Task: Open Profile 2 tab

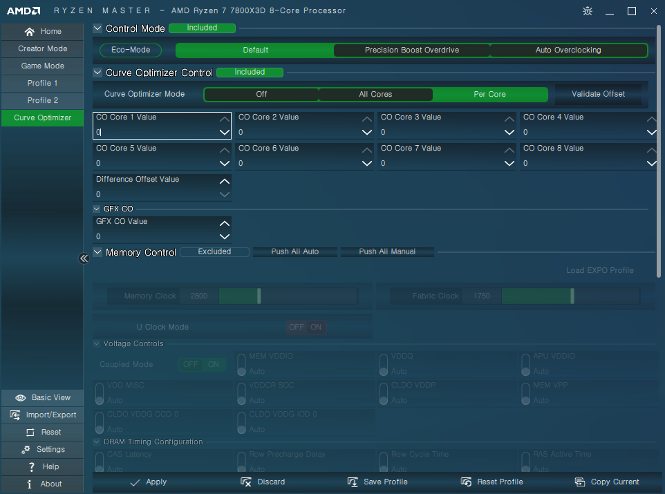Action: click(42, 100)
